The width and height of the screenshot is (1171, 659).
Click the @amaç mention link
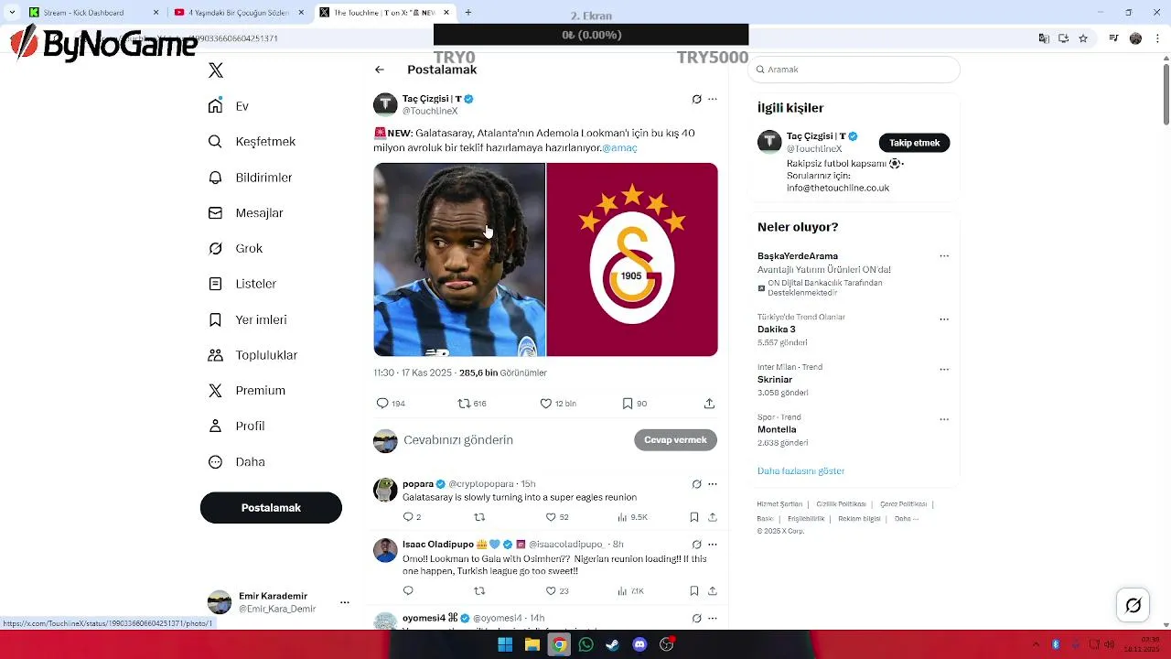(x=619, y=147)
